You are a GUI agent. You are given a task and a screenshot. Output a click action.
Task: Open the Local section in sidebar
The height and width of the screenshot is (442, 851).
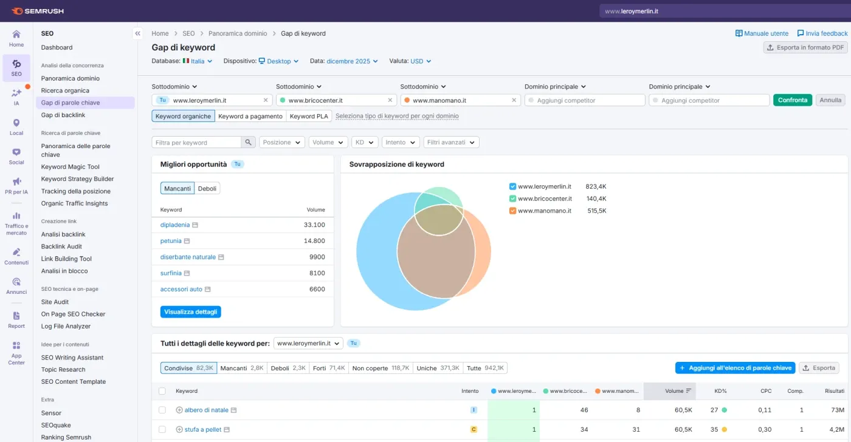coord(16,126)
